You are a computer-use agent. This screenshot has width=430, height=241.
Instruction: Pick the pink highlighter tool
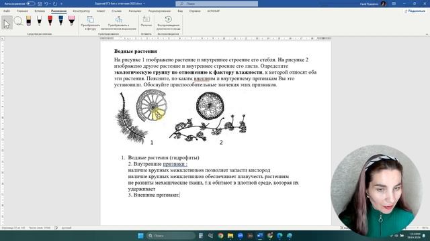72,21
